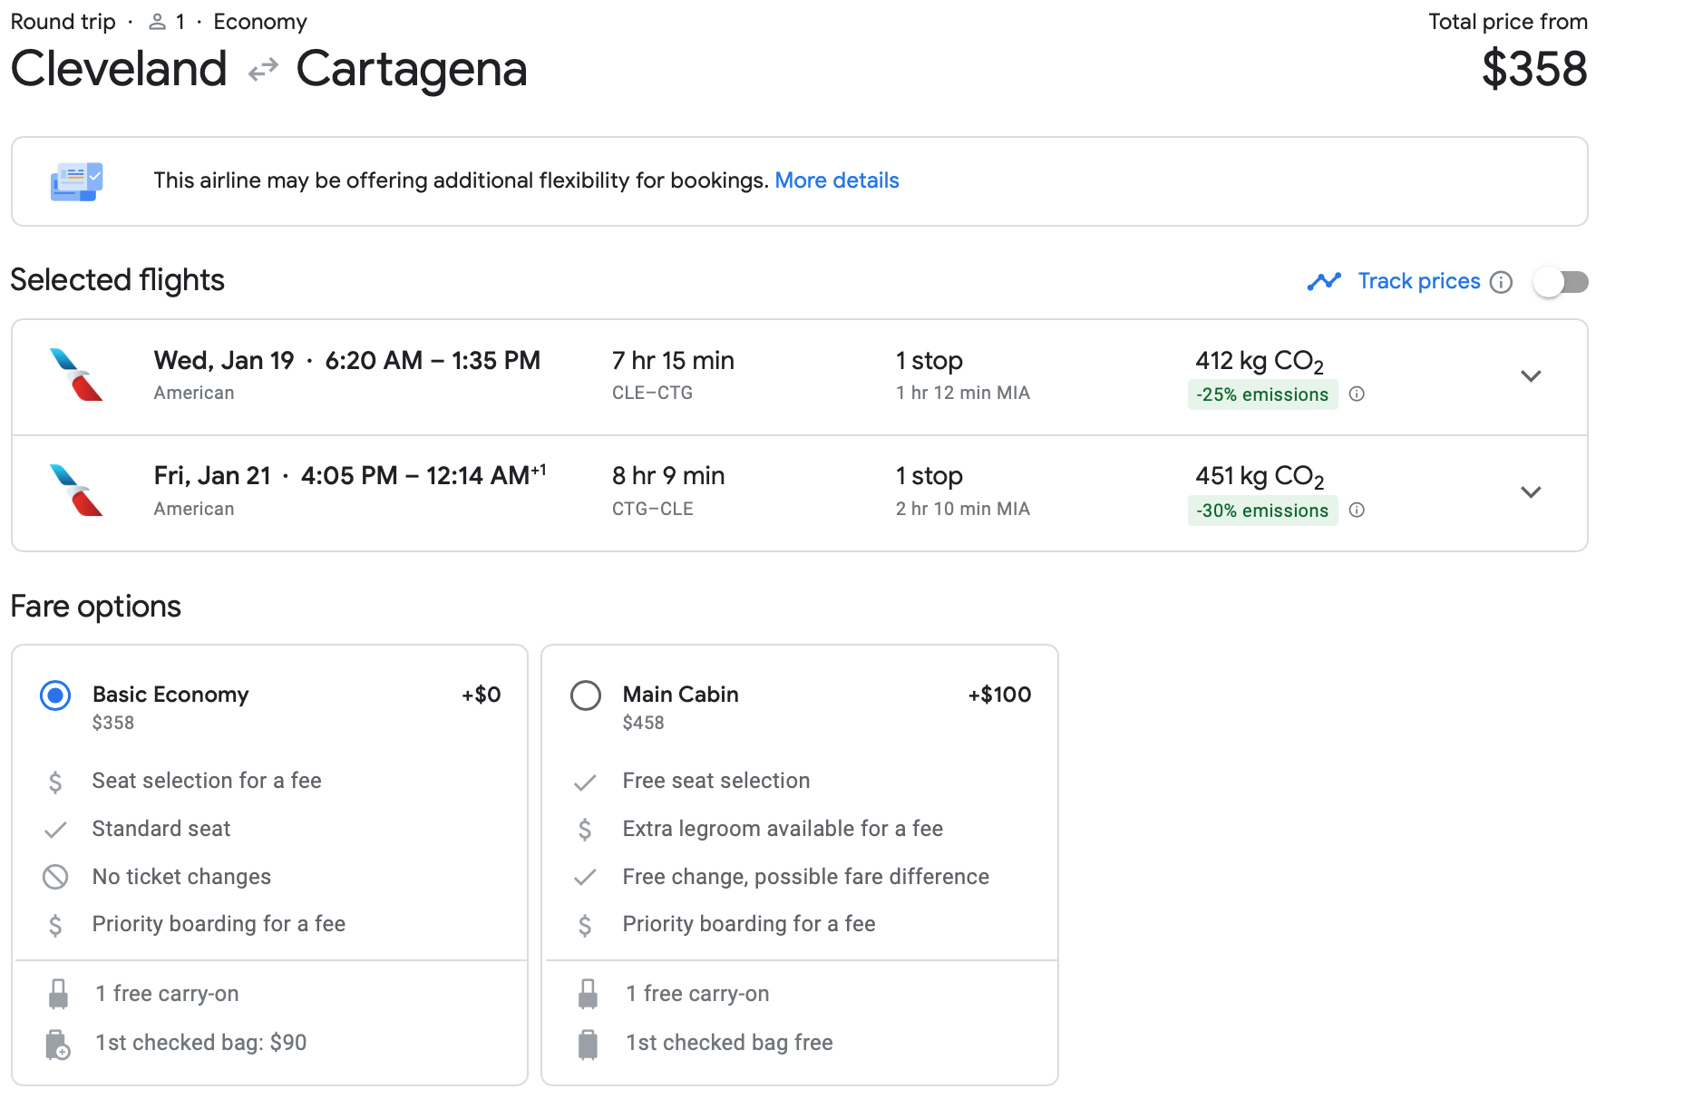1703x1099 pixels.
Task: Click American Airlines logo on Jan 19 flight
Action: tap(76, 374)
